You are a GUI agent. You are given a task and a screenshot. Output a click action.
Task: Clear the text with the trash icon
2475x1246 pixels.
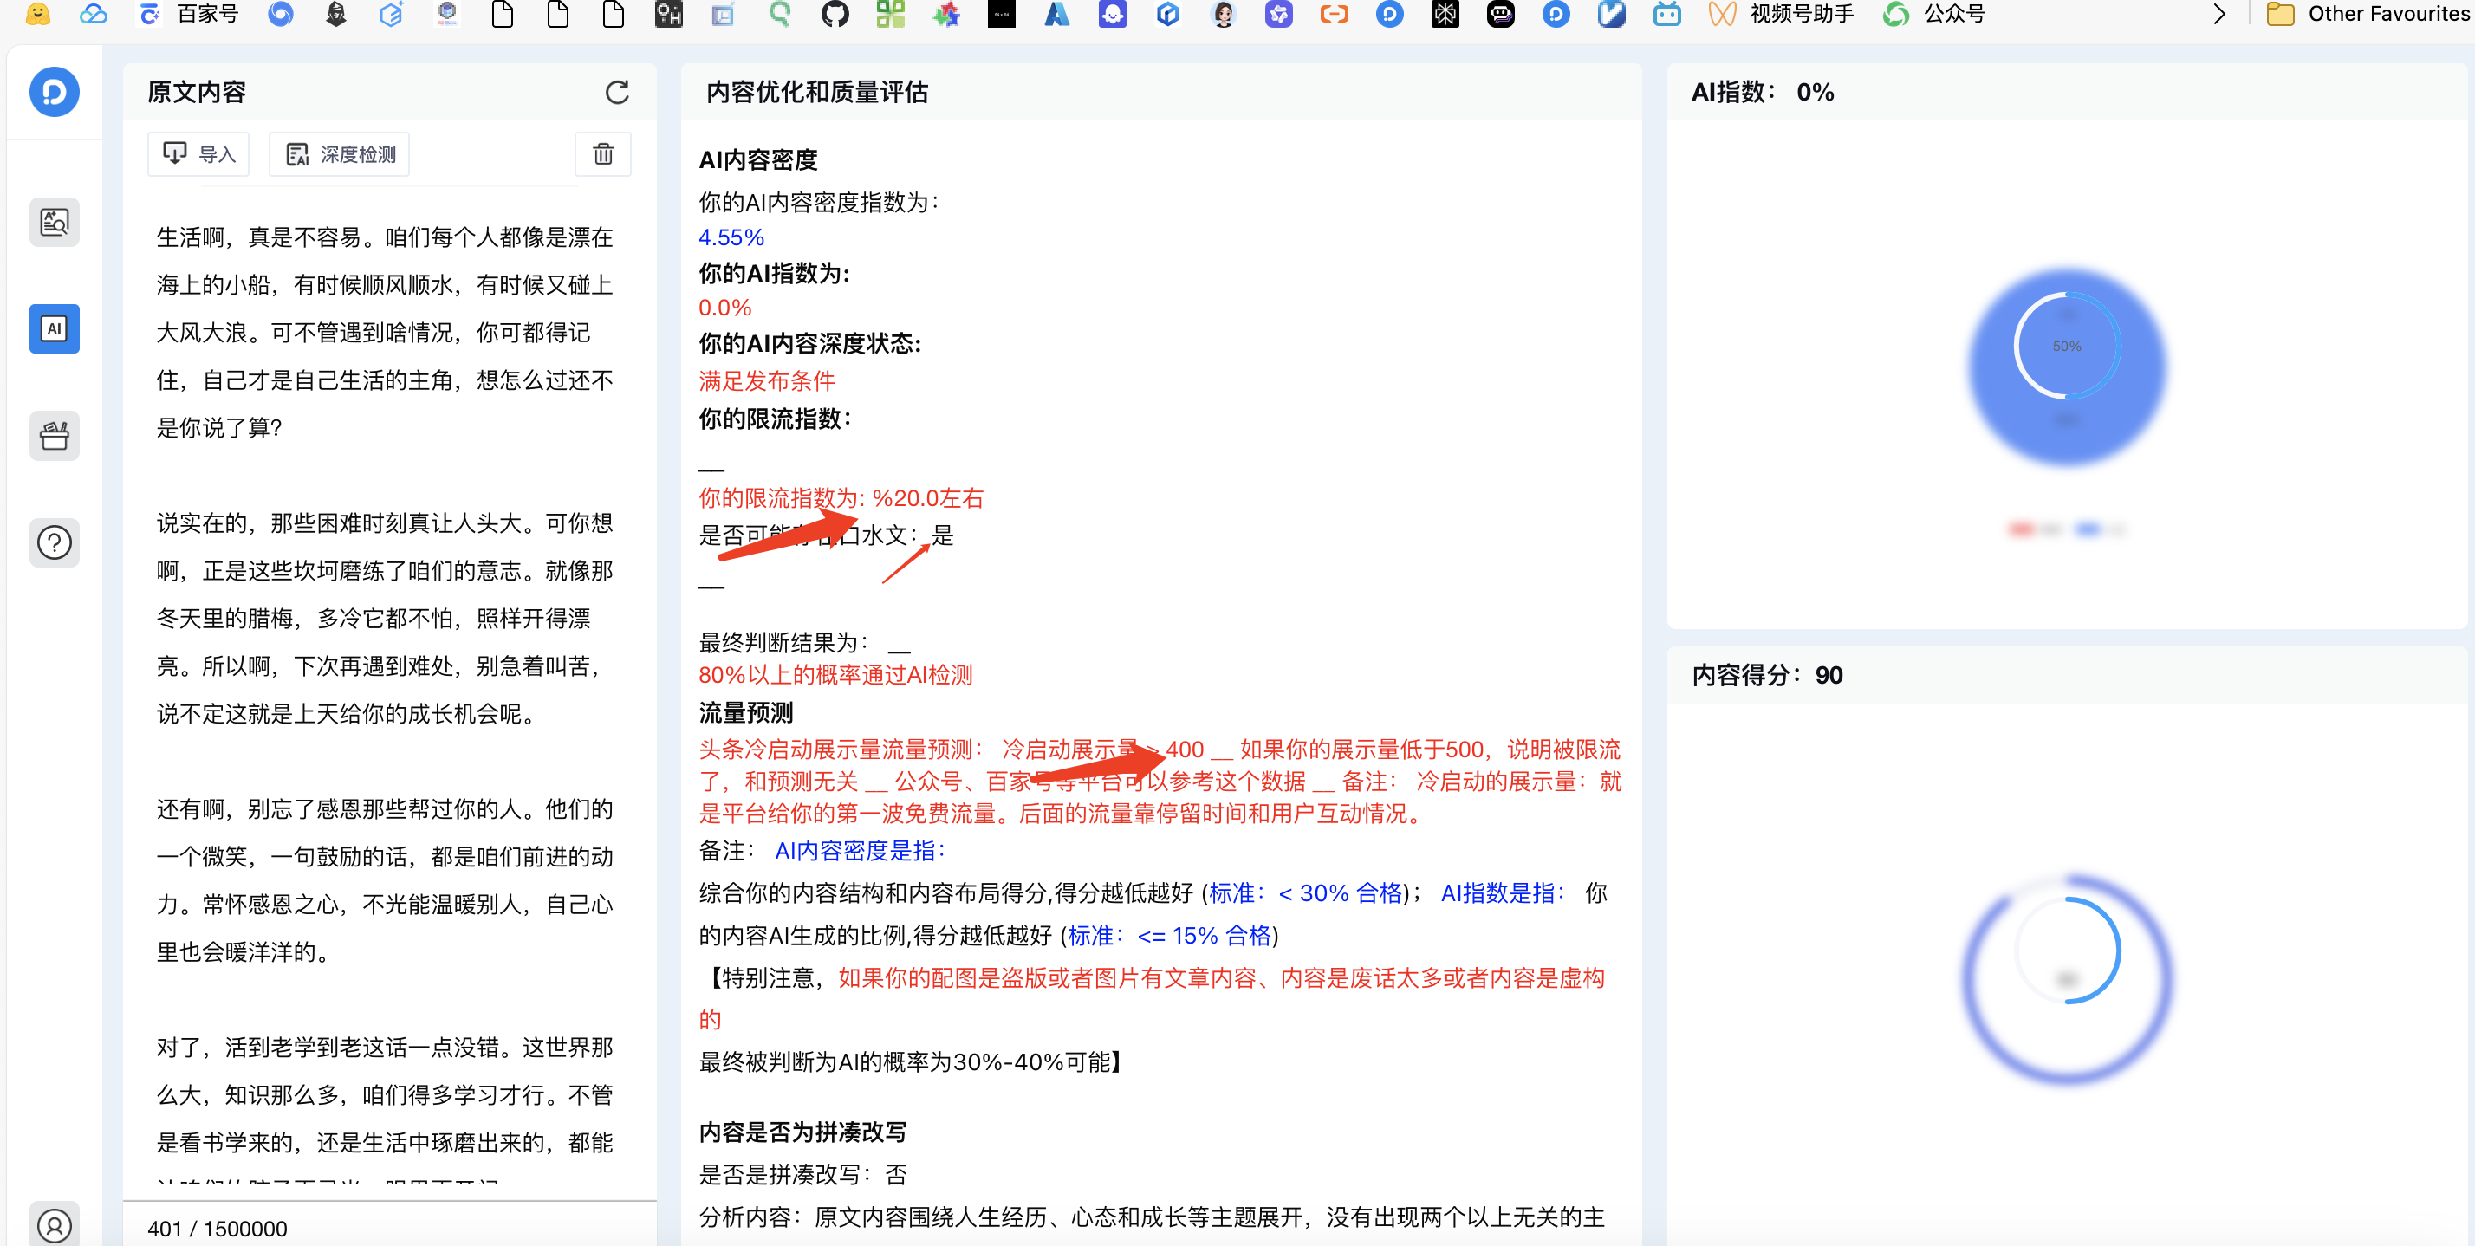coord(602,153)
